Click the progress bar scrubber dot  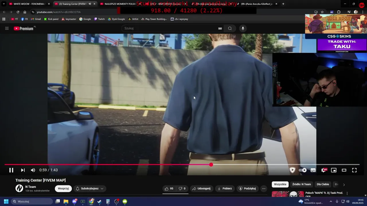pyautogui.click(x=211, y=165)
